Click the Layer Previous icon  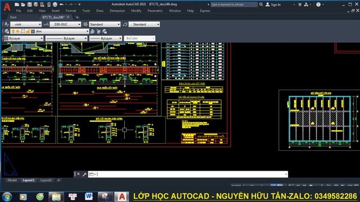(99, 31)
